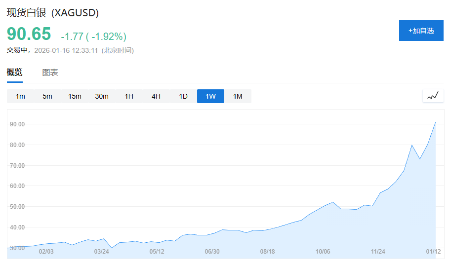The width and height of the screenshot is (450, 262).
Task: Click the 03/24 date axis label
Action: [x=101, y=252]
